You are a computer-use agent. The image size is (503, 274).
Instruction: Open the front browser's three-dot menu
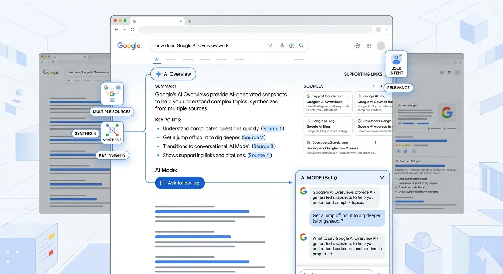pos(387,30)
